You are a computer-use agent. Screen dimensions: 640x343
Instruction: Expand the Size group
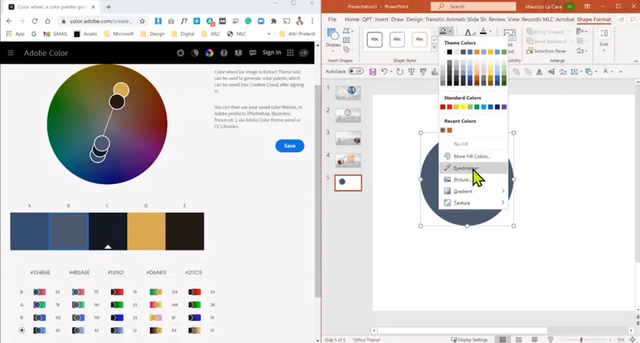point(604,39)
